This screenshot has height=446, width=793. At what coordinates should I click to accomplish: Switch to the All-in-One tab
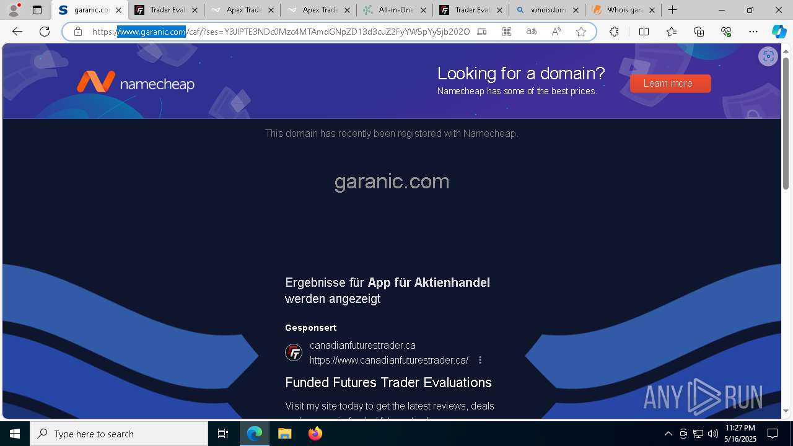click(394, 10)
